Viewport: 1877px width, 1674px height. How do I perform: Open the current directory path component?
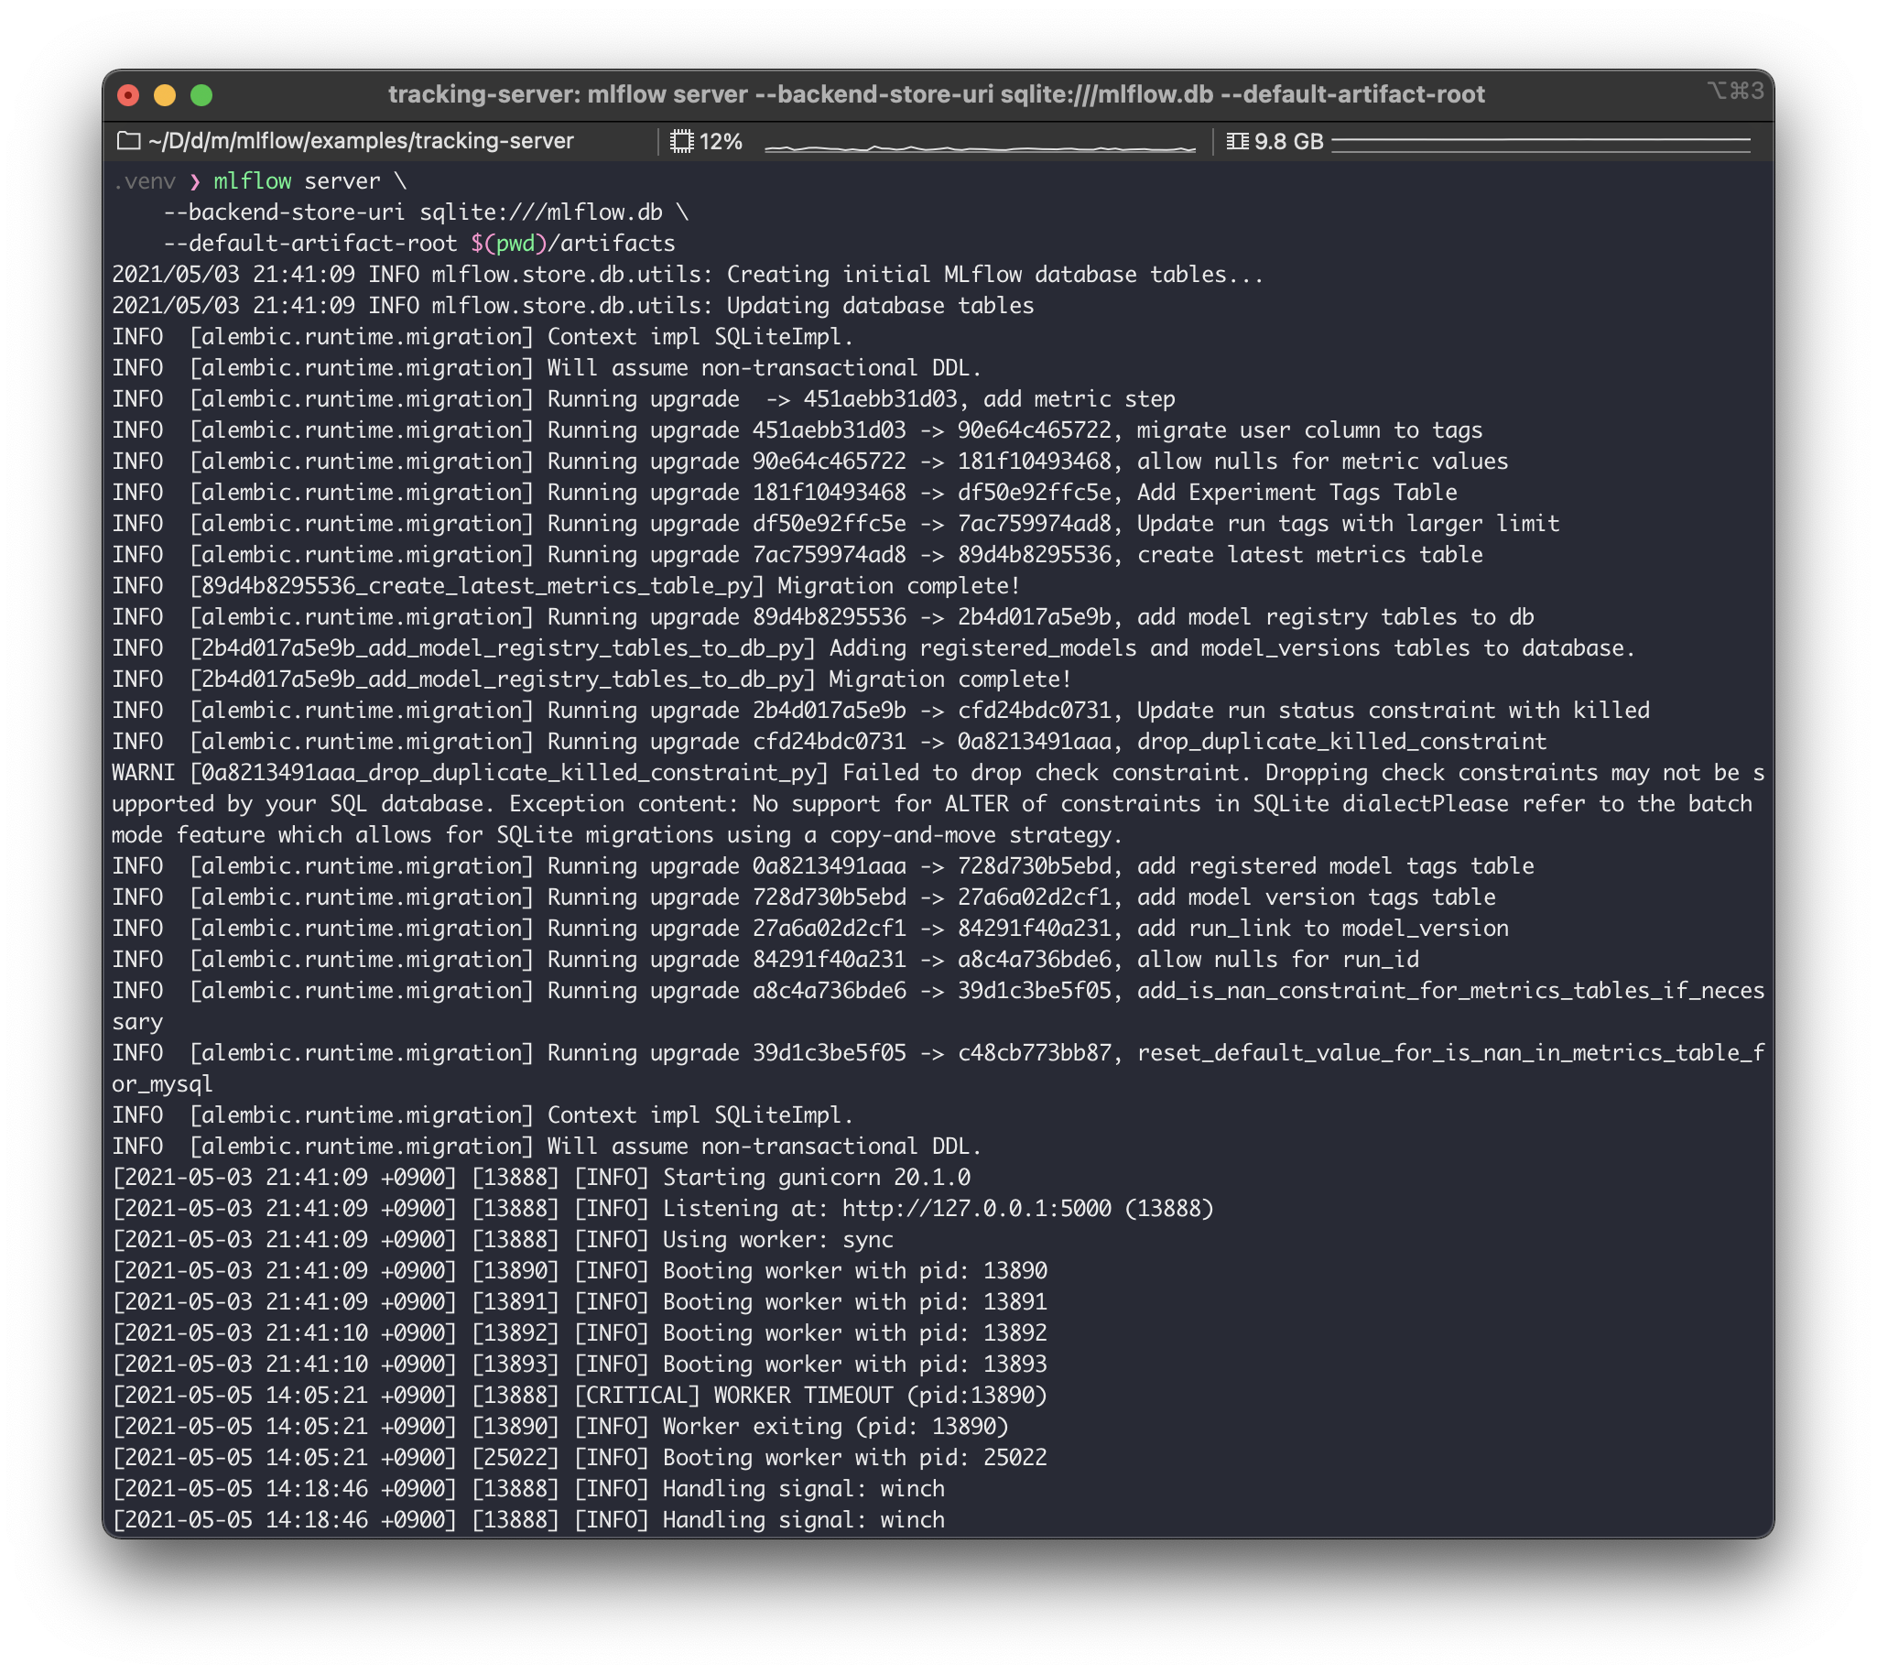(361, 142)
